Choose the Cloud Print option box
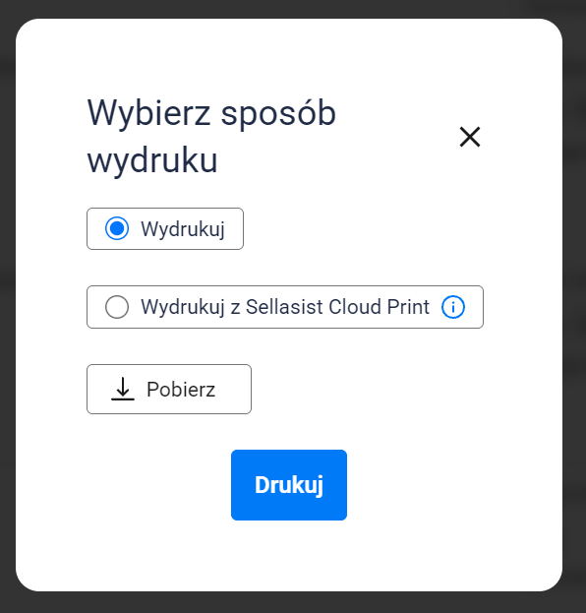The width and height of the screenshot is (586, 613). coord(285,307)
